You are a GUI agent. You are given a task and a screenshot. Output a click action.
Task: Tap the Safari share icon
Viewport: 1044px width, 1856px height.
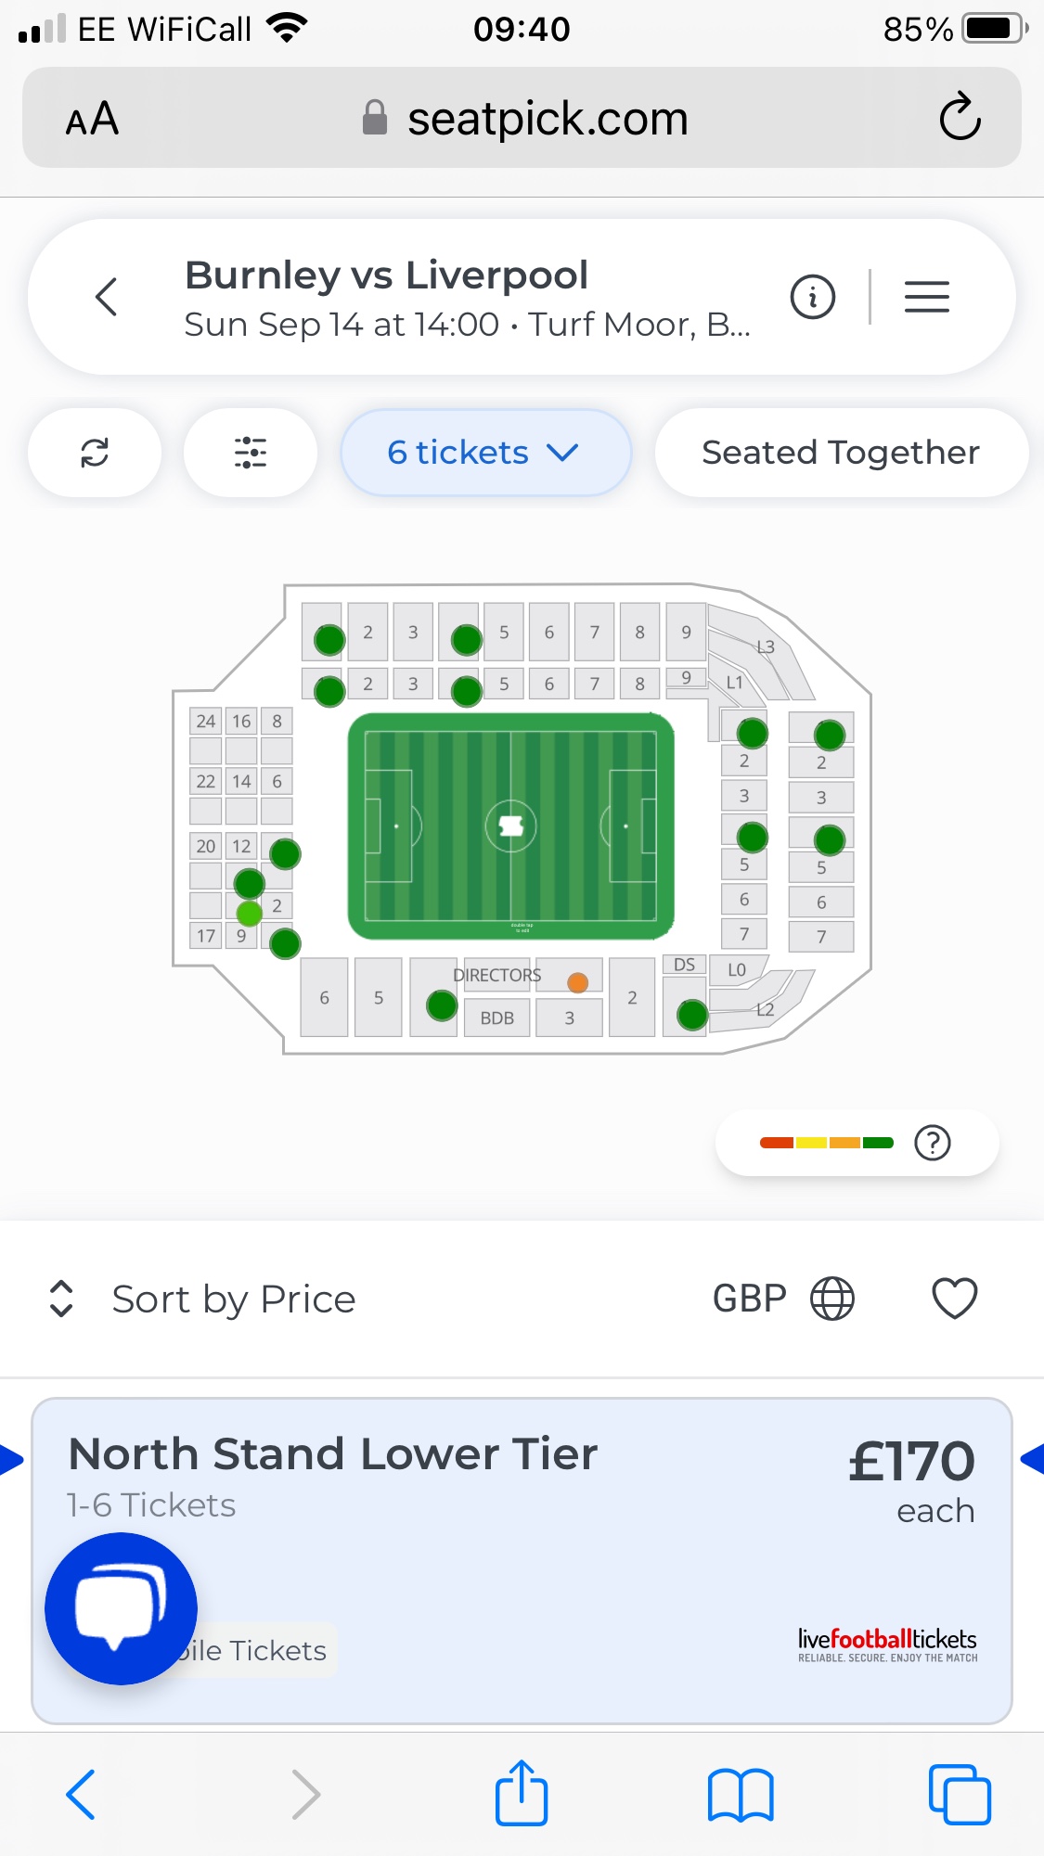coord(522,1794)
